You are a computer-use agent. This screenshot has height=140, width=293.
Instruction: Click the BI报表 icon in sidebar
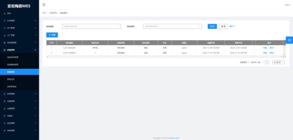[x=5, y=116]
